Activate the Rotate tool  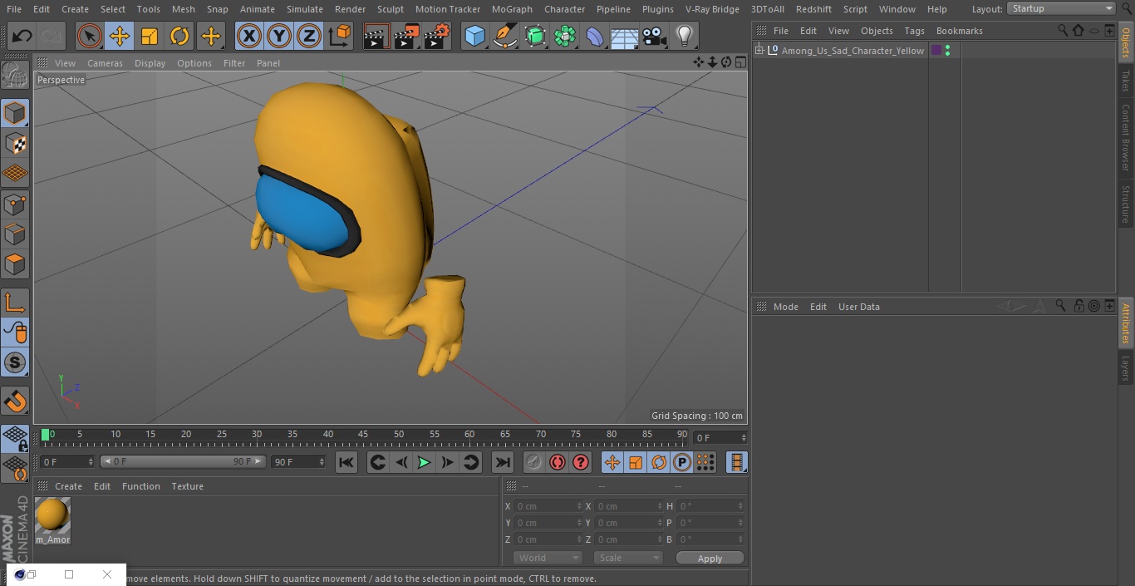[x=179, y=36]
